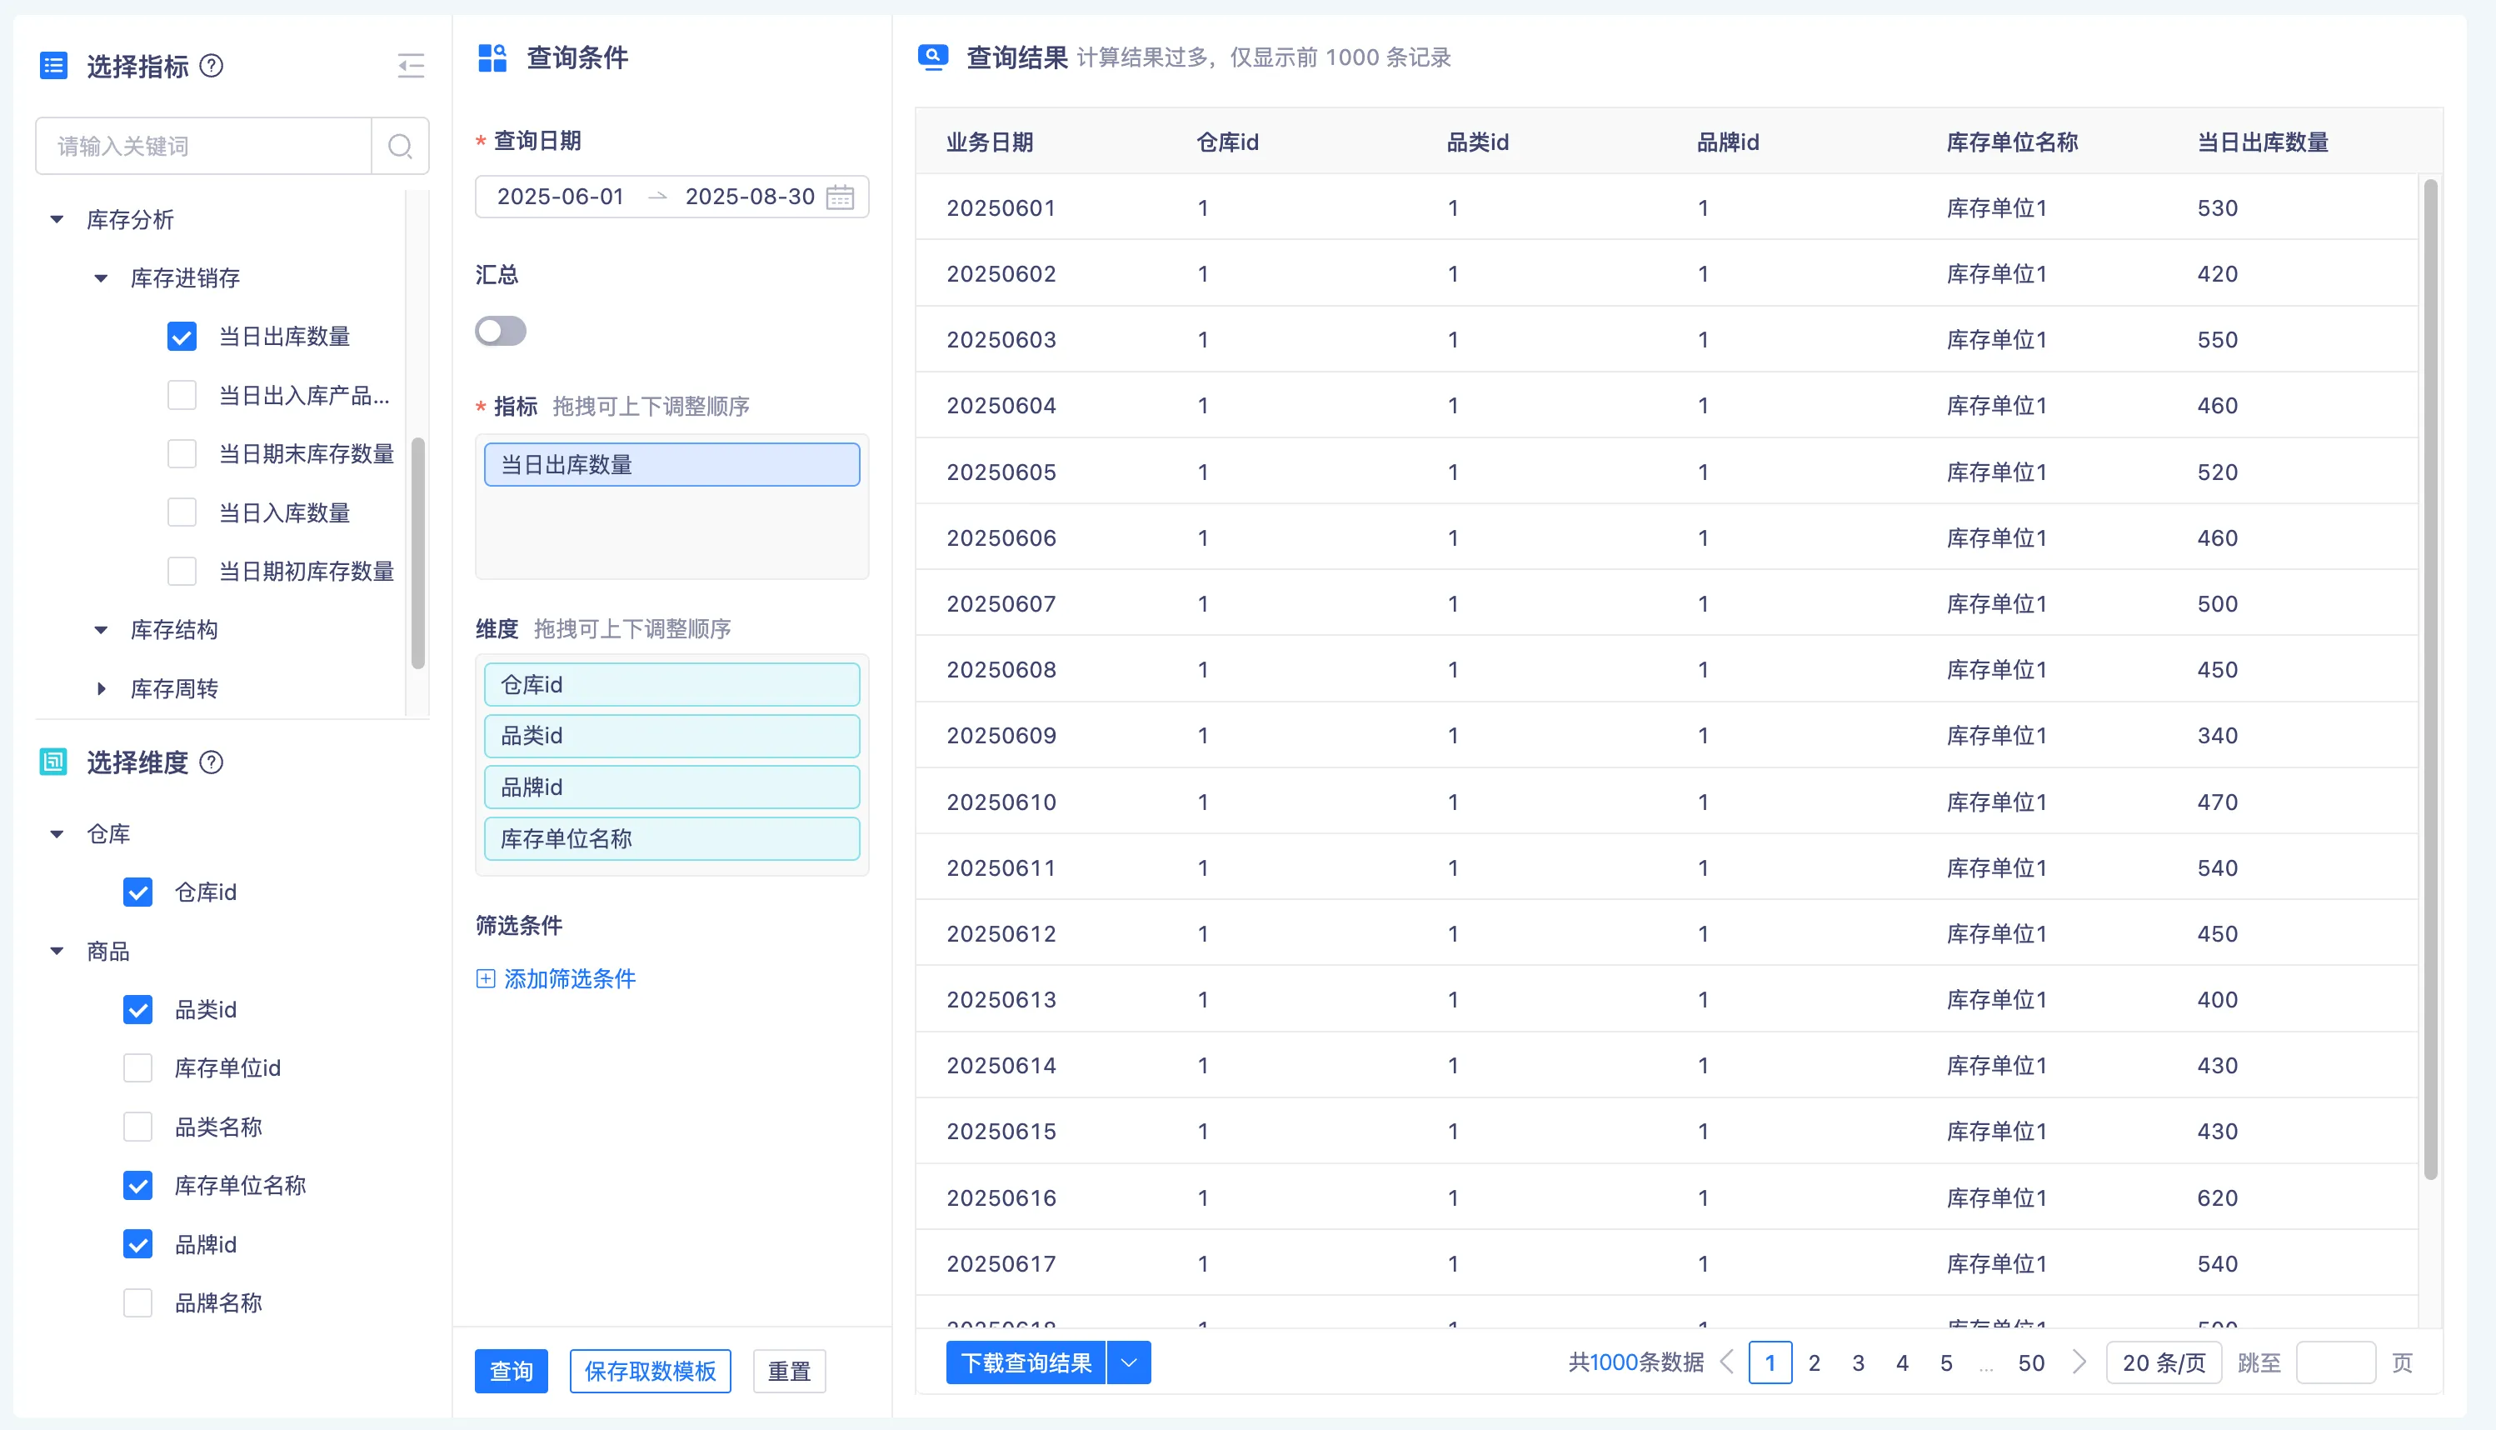Click the keyword search magnifier icon
Viewport: 2496px width, 1430px height.
click(400, 147)
